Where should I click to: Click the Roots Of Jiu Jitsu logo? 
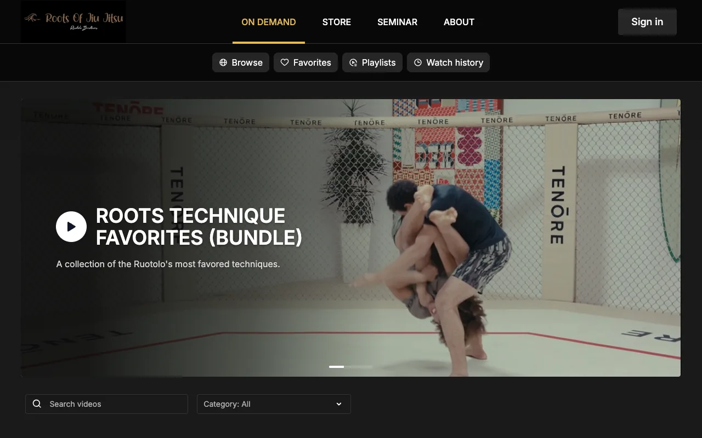(x=73, y=21)
